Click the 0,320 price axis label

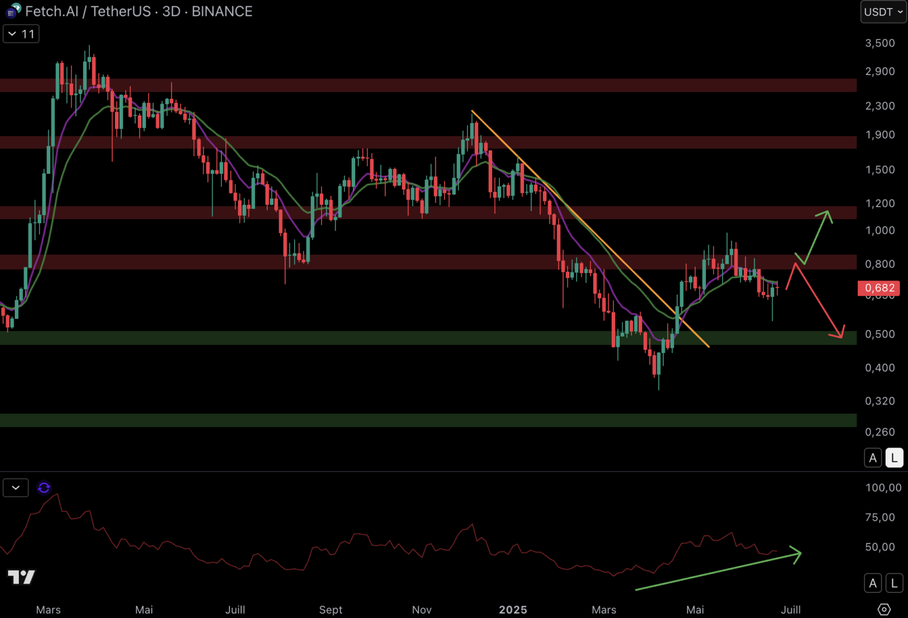(880, 401)
